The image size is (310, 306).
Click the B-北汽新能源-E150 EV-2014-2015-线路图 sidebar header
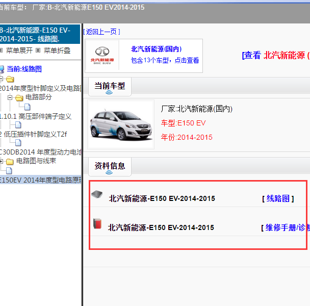(x=40, y=34)
